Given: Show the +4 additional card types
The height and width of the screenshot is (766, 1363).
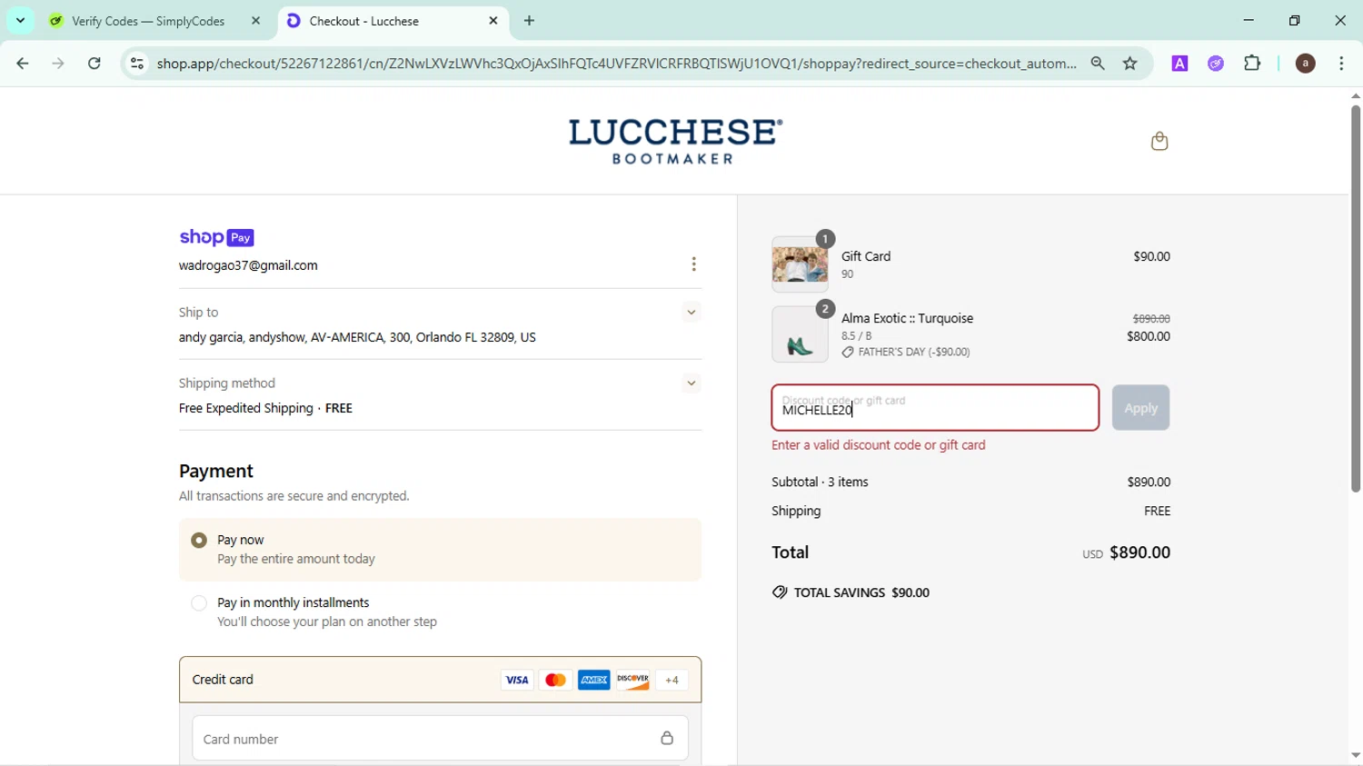Looking at the screenshot, I should point(672,681).
